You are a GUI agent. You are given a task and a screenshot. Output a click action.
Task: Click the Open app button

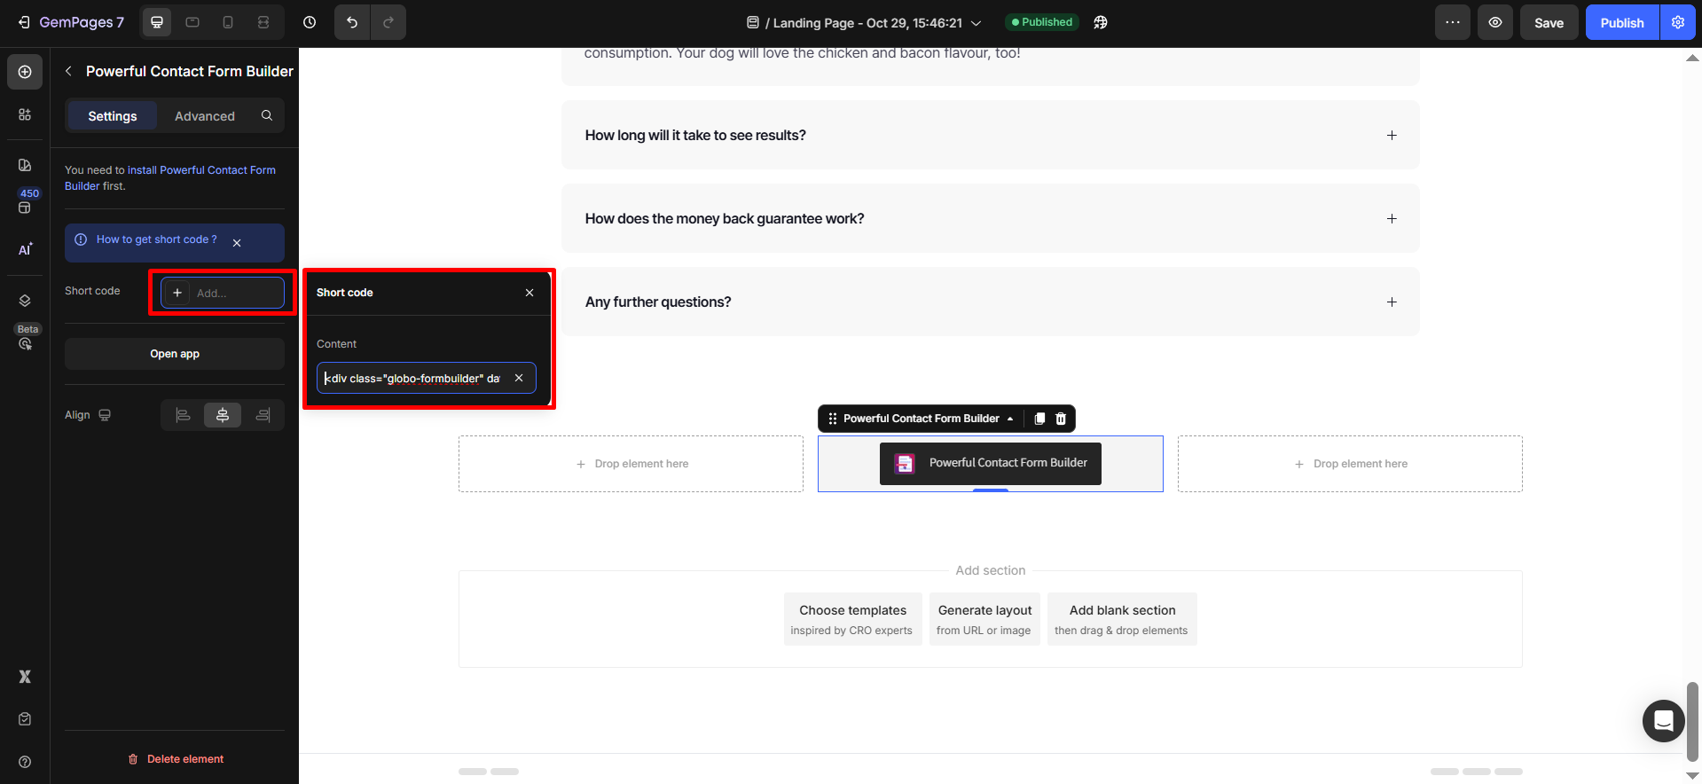pos(175,354)
